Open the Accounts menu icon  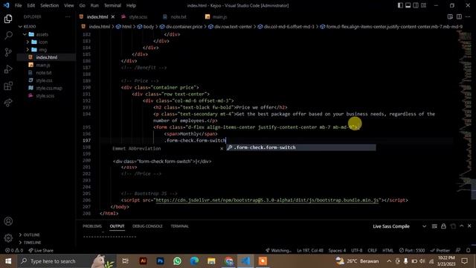click(8, 221)
